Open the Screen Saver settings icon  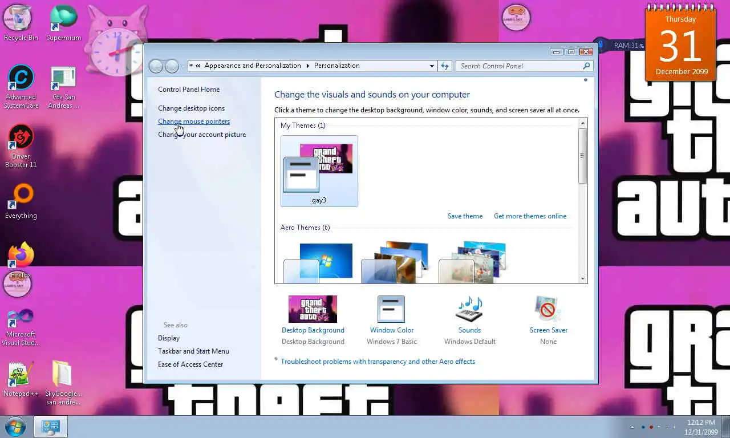pyautogui.click(x=548, y=309)
